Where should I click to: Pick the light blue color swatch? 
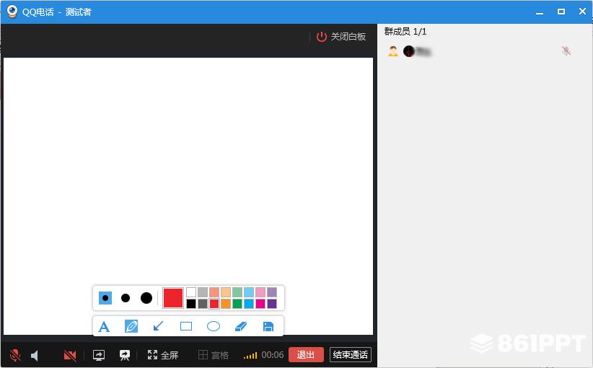point(249,292)
